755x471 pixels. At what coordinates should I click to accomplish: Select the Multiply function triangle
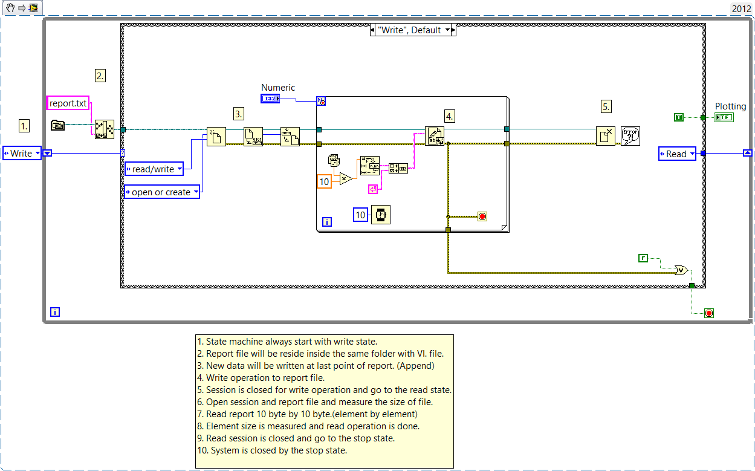[x=345, y=178]
